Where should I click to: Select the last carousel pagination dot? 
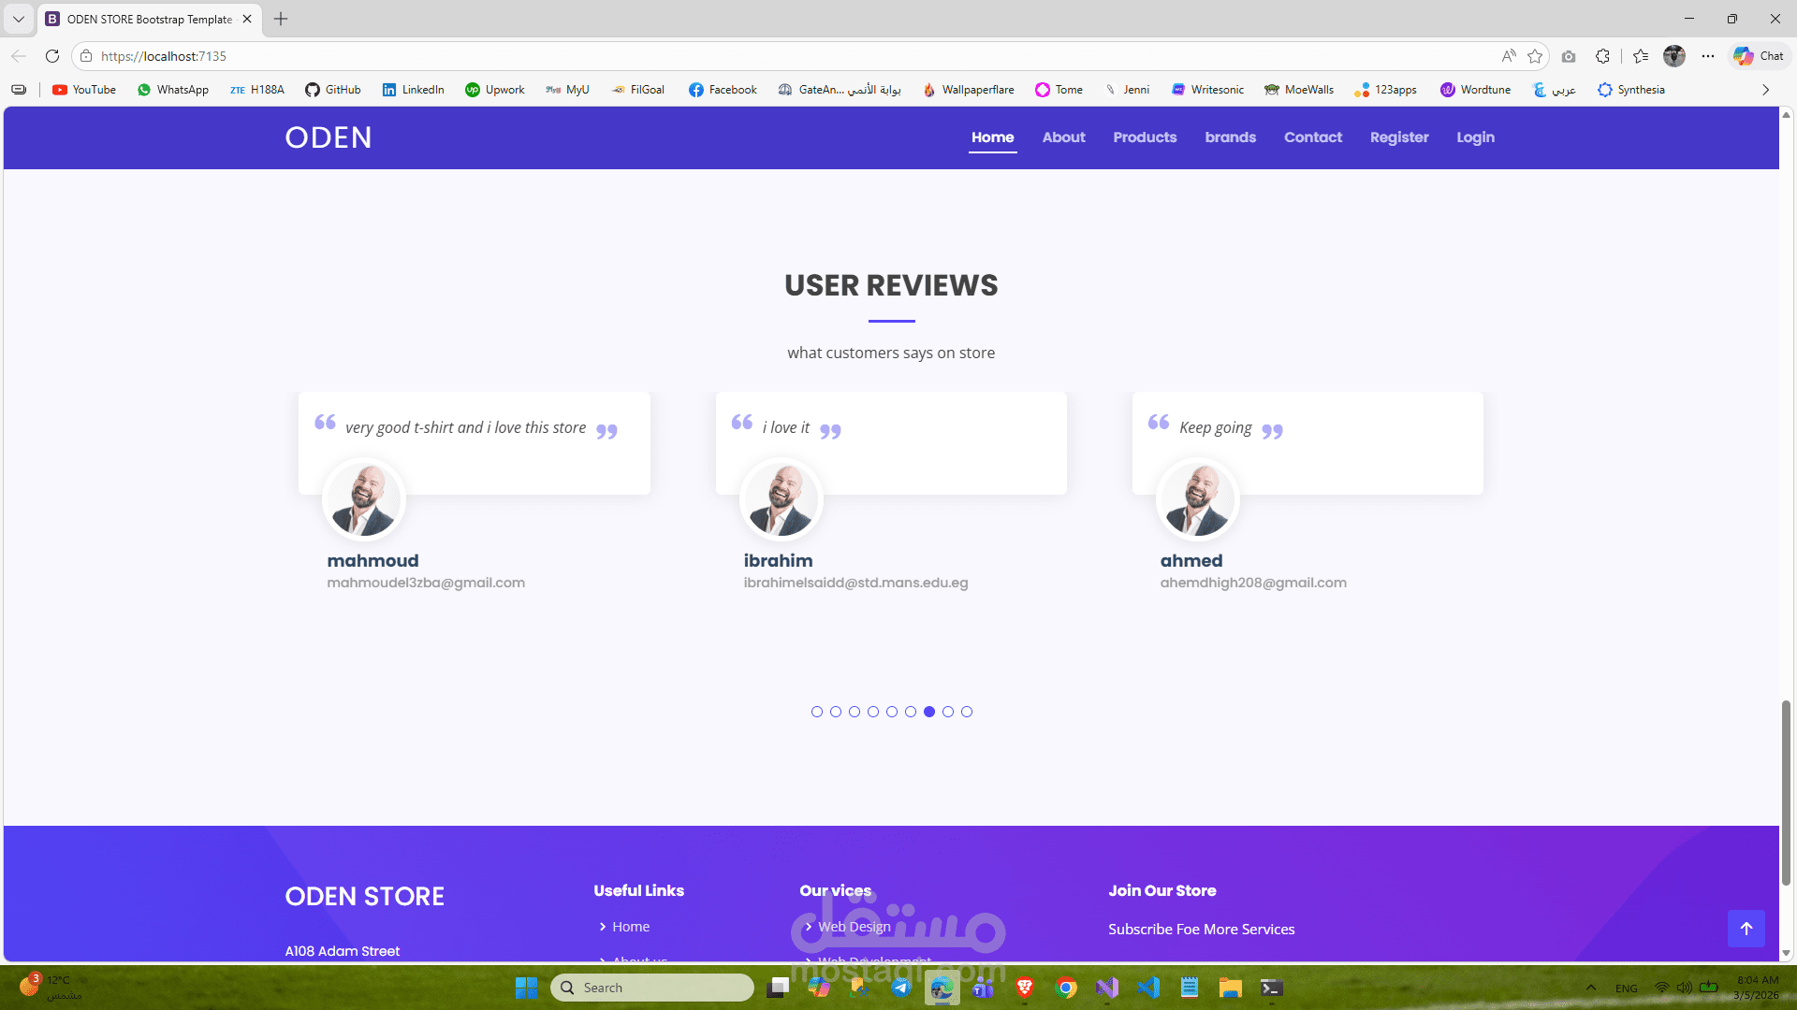[967, 712]
